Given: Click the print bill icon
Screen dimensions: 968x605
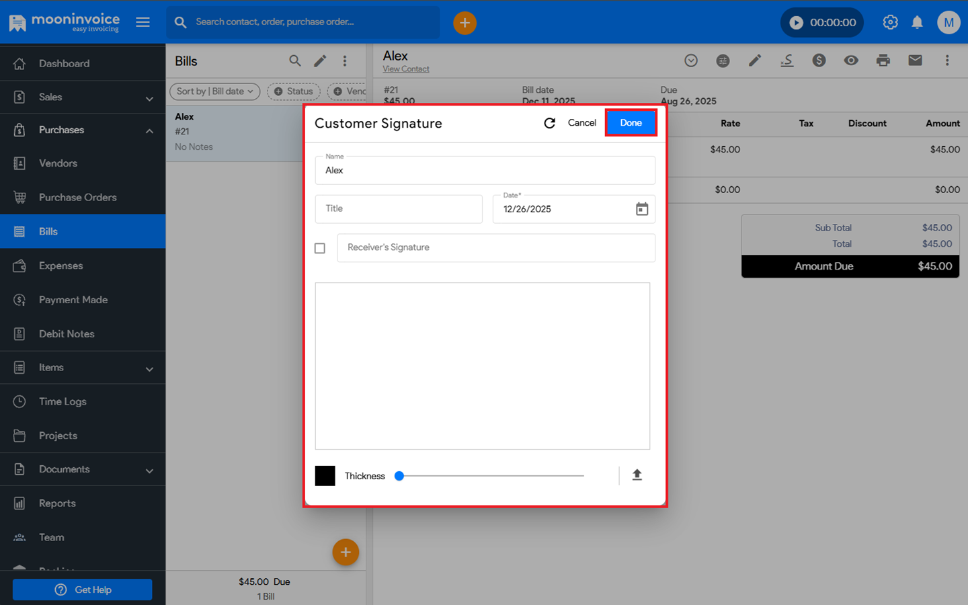Looking at the screenshot, I should click(x=883, y=61).
